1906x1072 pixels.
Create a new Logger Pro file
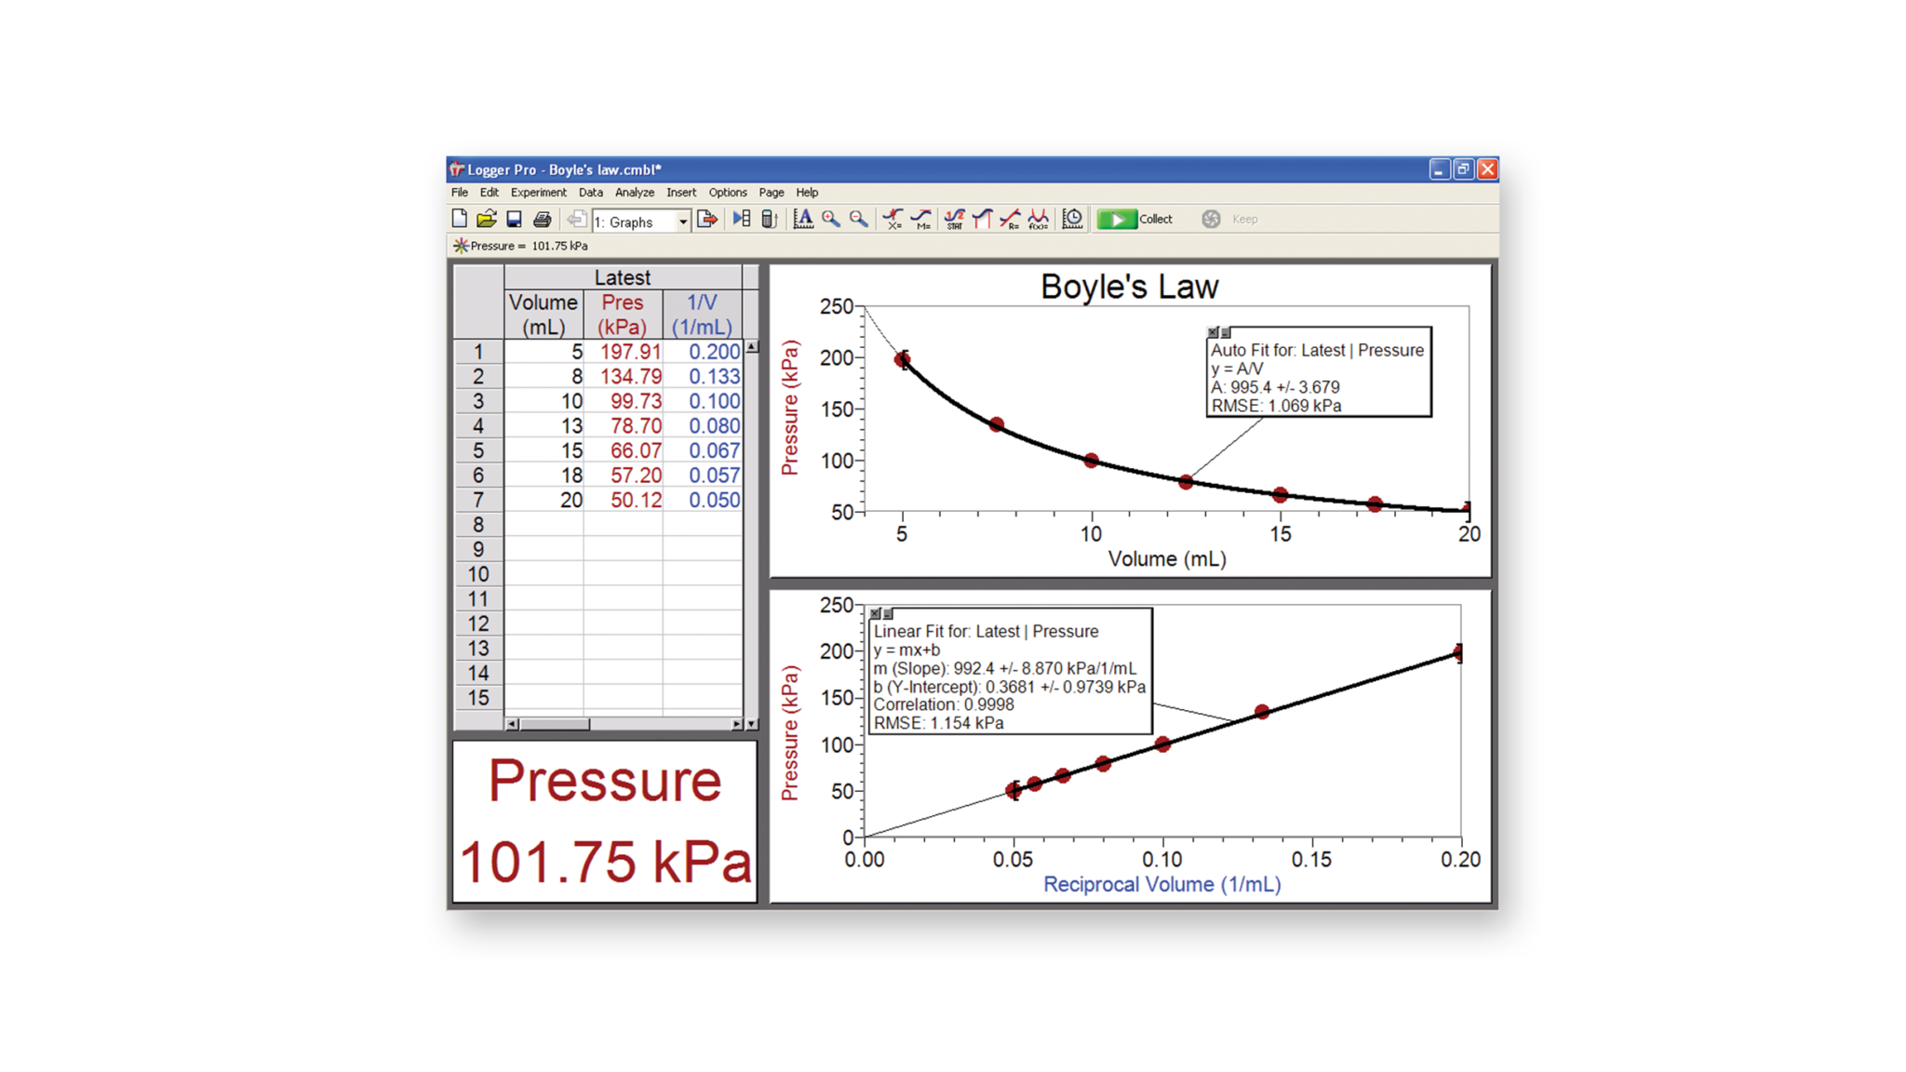pos(459,220)
